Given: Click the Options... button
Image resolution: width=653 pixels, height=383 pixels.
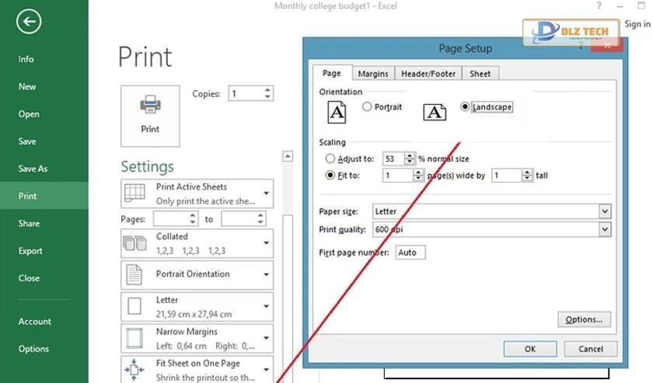Looking at the screenshot, I should point(584,319).
